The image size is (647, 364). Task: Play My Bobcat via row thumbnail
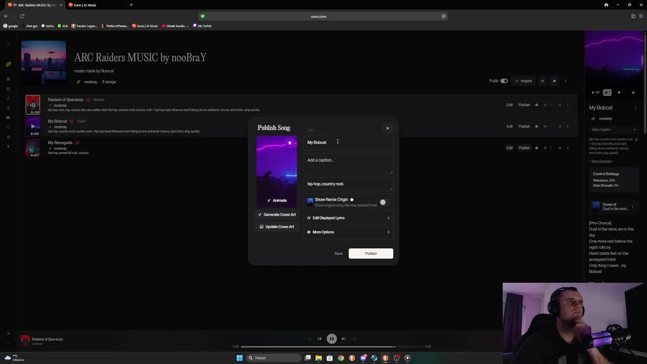pos(33,126)
